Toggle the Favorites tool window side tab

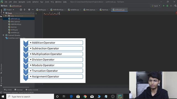click(1, 81)
